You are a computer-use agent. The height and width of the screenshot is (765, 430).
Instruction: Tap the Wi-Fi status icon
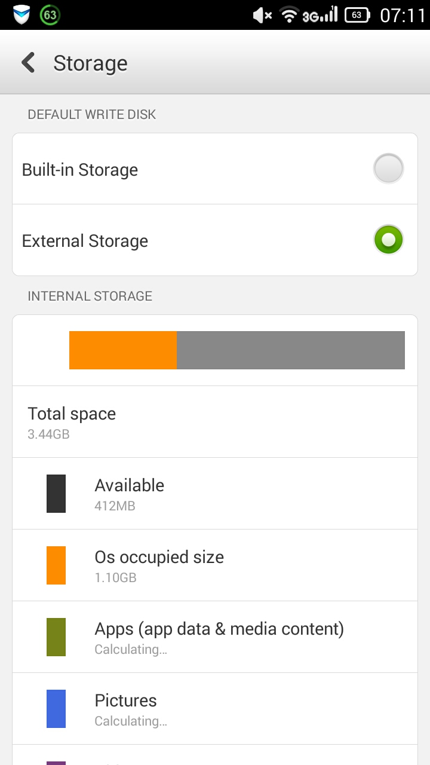pos(289,15)
